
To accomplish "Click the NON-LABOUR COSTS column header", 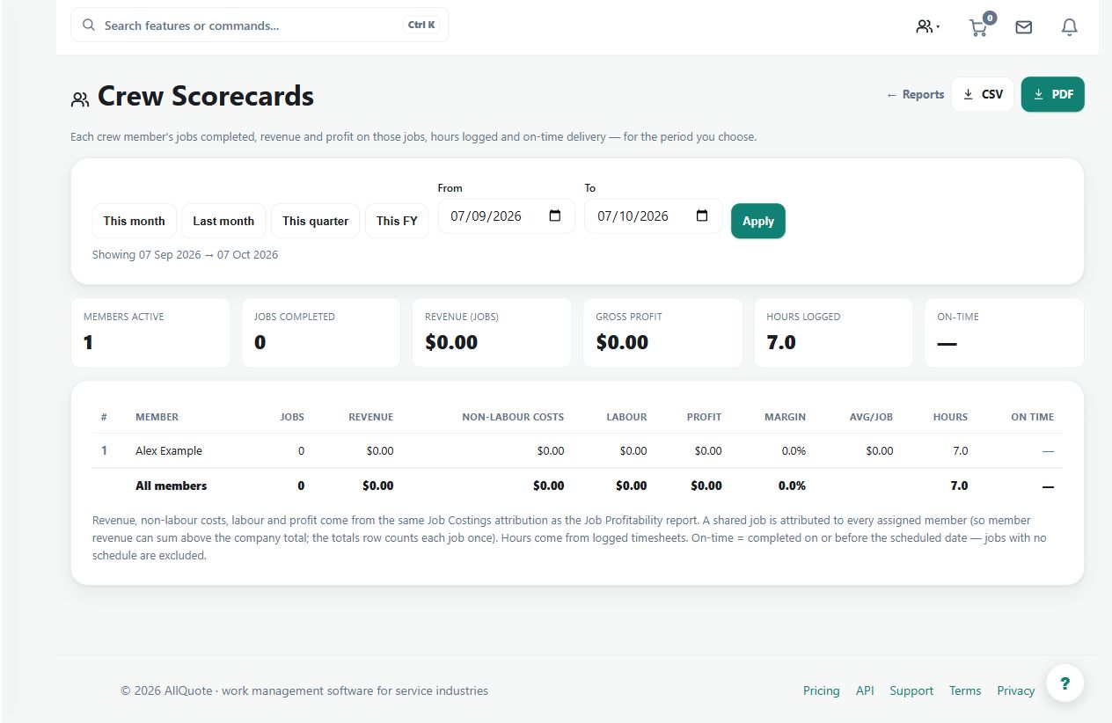I will click(x=513, y=417).
